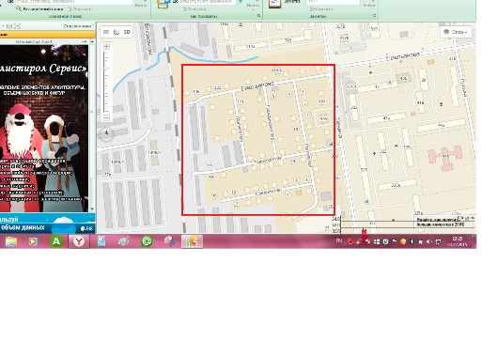
Task: Open the Paint palette taskbar icon
Action: coord(123,241)
